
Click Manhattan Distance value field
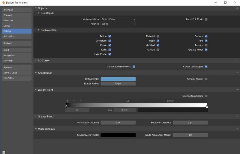coord(118,123)
